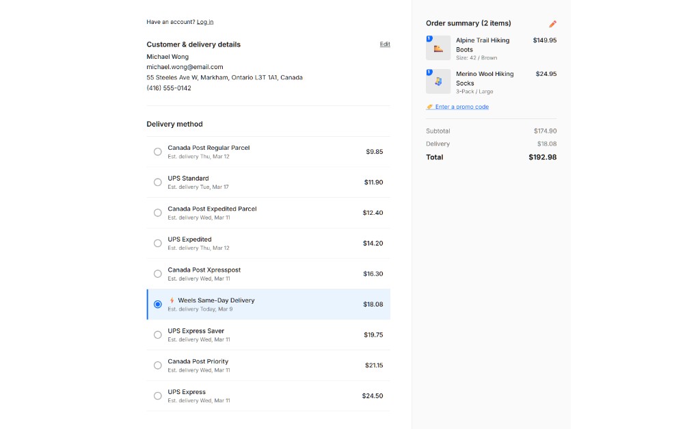The height and width of the screenshot is (429, 700).
Task: Choose UPS Express Saver delivery
Action: [x=157, y=335]
